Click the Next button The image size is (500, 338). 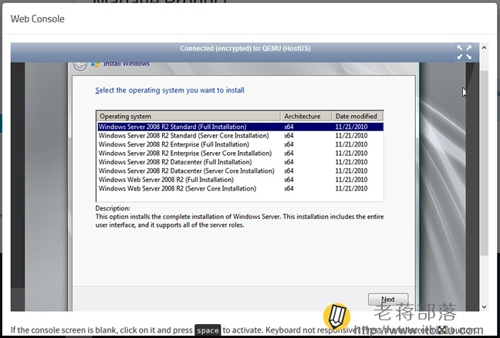click(x=388, y=299)
